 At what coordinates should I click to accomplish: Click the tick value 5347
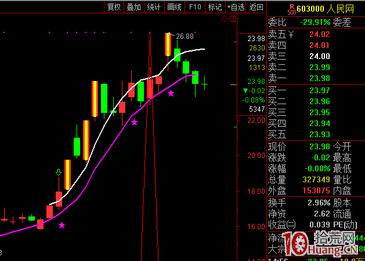point(257,109)
